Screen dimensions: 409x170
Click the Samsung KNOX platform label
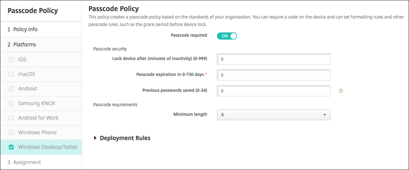pos(37,103)
